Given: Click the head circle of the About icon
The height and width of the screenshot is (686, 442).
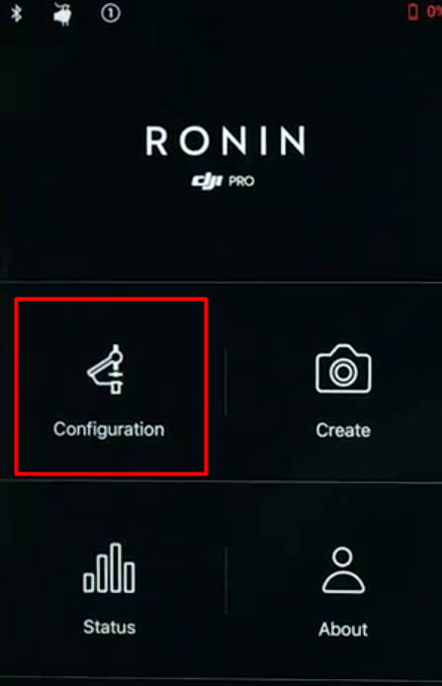Looking at the screenshot, I should click(x=342, y=557).
